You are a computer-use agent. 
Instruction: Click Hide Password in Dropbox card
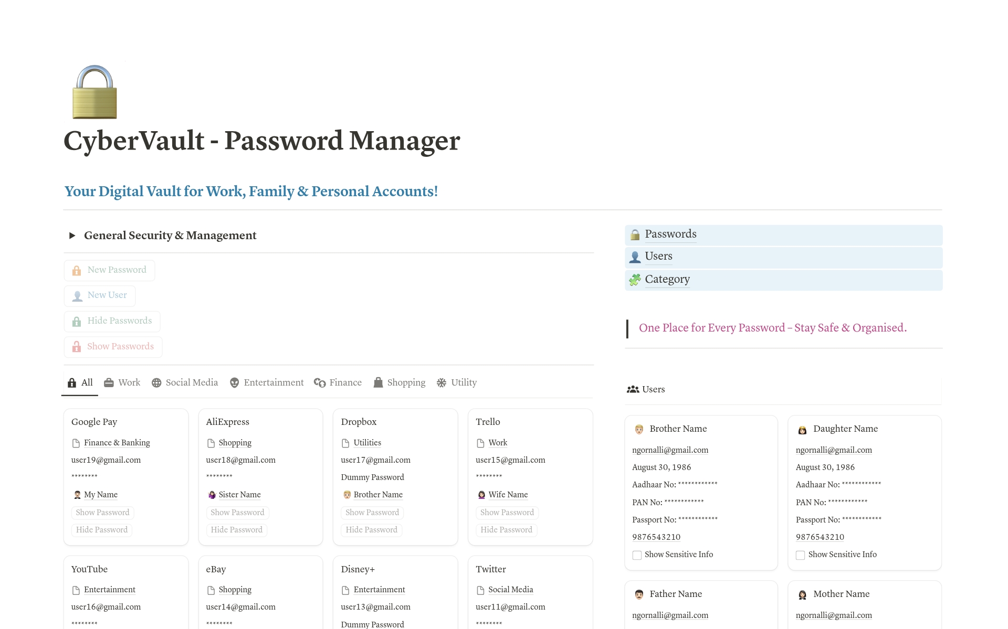(372, 530)
